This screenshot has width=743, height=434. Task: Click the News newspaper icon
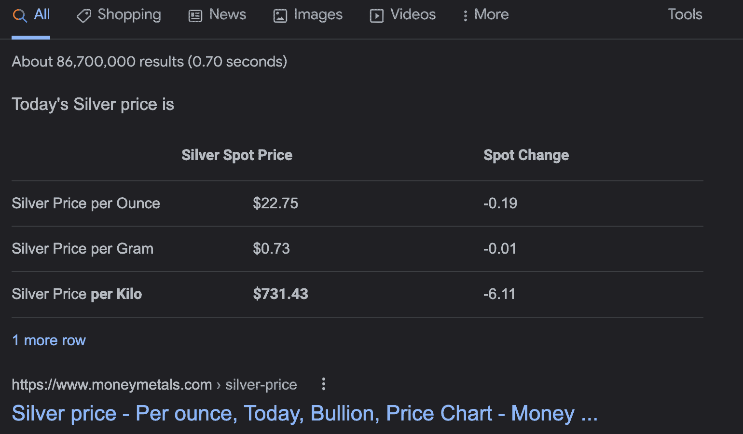point(195,16)
